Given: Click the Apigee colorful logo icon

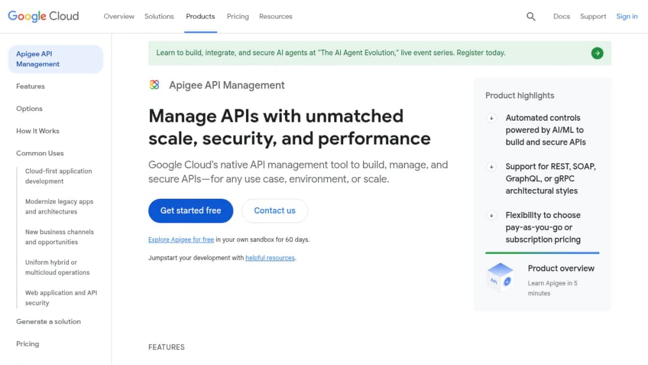Looking at the screenshot, I should click(x=154, y=85).
